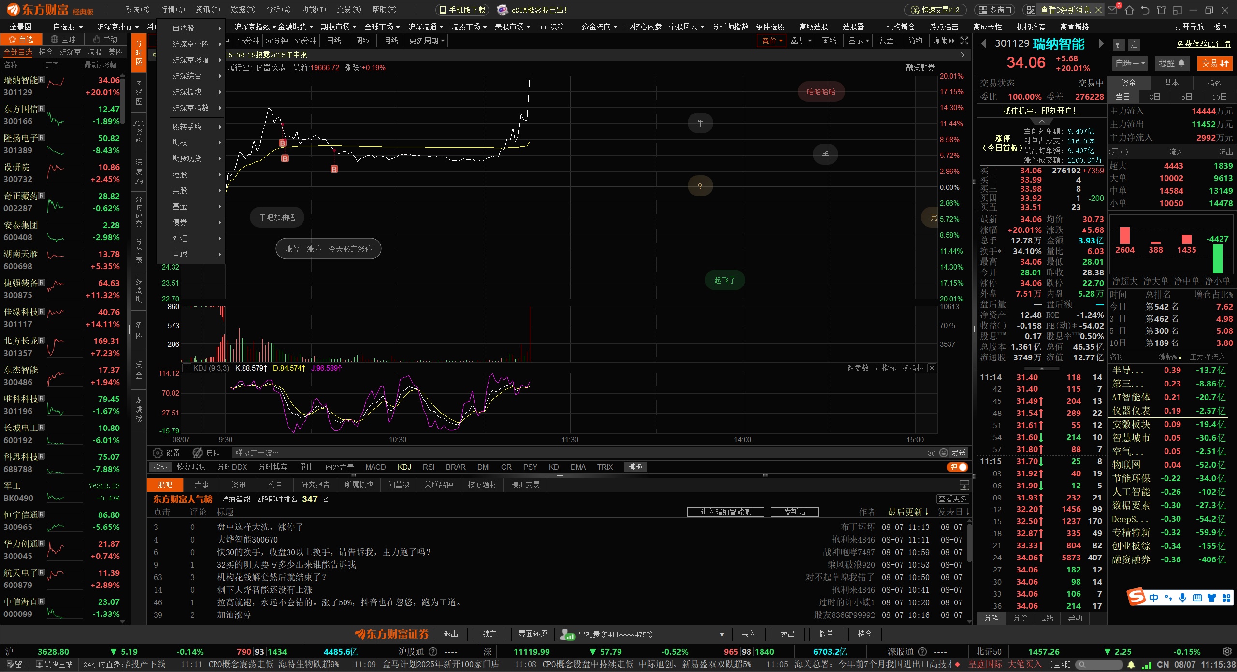Image resolution: width=1237 pixels, height=672 pixels.
Task: Open the 显示 display dropdown
Action: pyautogui.click(x=859, y=41)
